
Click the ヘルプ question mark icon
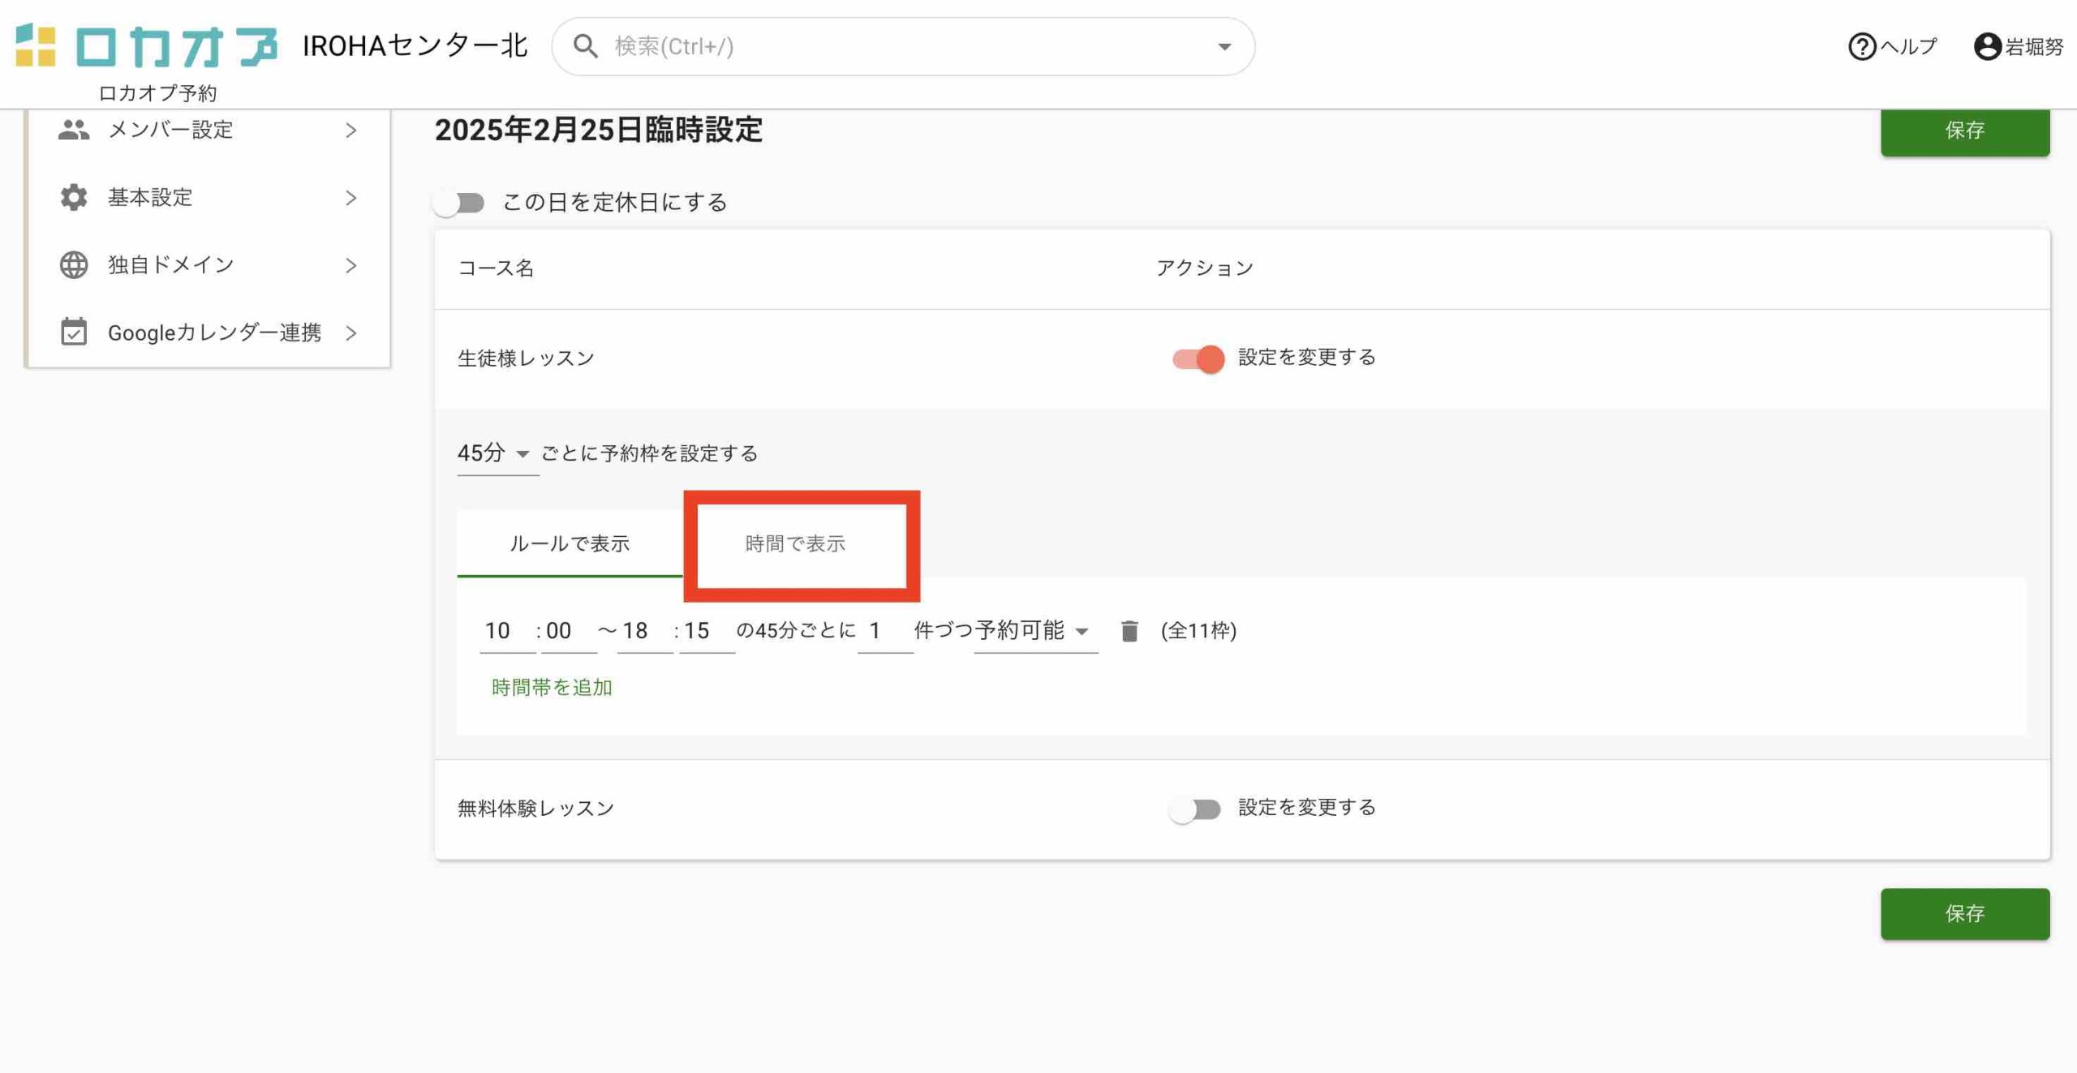point(1861,46)
